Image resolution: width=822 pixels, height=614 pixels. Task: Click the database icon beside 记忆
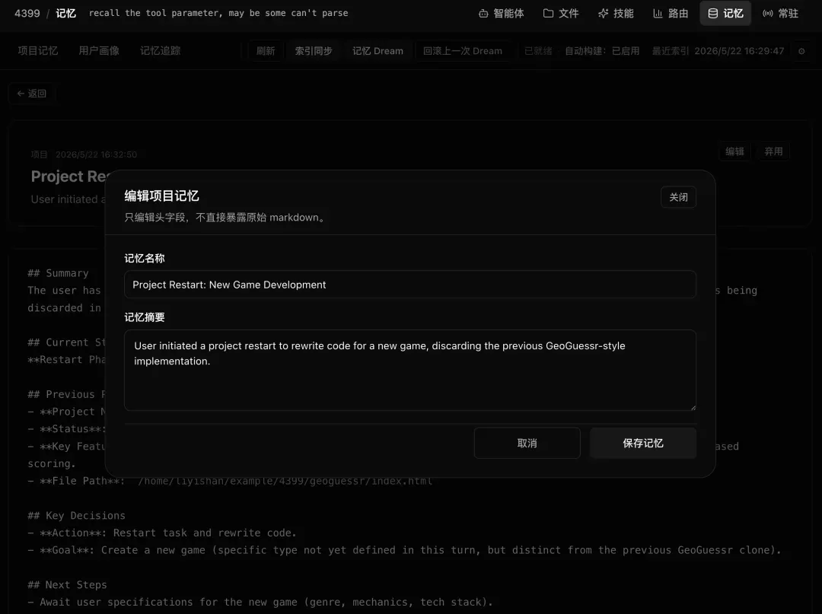[x=713, y=13]
